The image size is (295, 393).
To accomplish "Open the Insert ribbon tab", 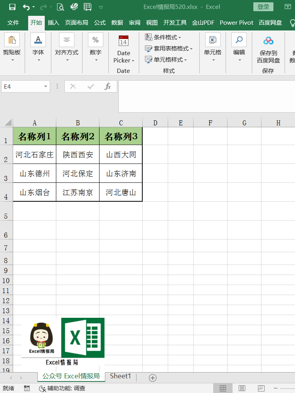I will coord(53,23).
